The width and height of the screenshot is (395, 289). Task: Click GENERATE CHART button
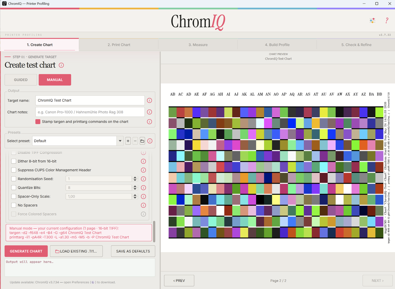pyautogui.click(x=26, y=251)
